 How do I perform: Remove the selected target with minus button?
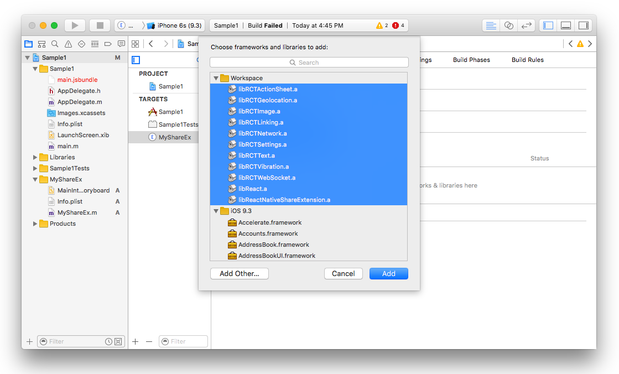[x=149, y=341]
